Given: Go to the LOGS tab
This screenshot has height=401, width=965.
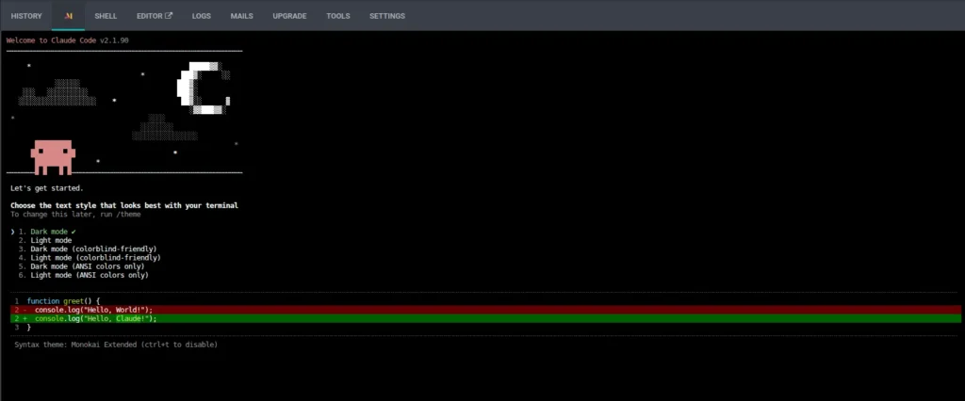Looking at the screenshot, I should coord(202,16).
